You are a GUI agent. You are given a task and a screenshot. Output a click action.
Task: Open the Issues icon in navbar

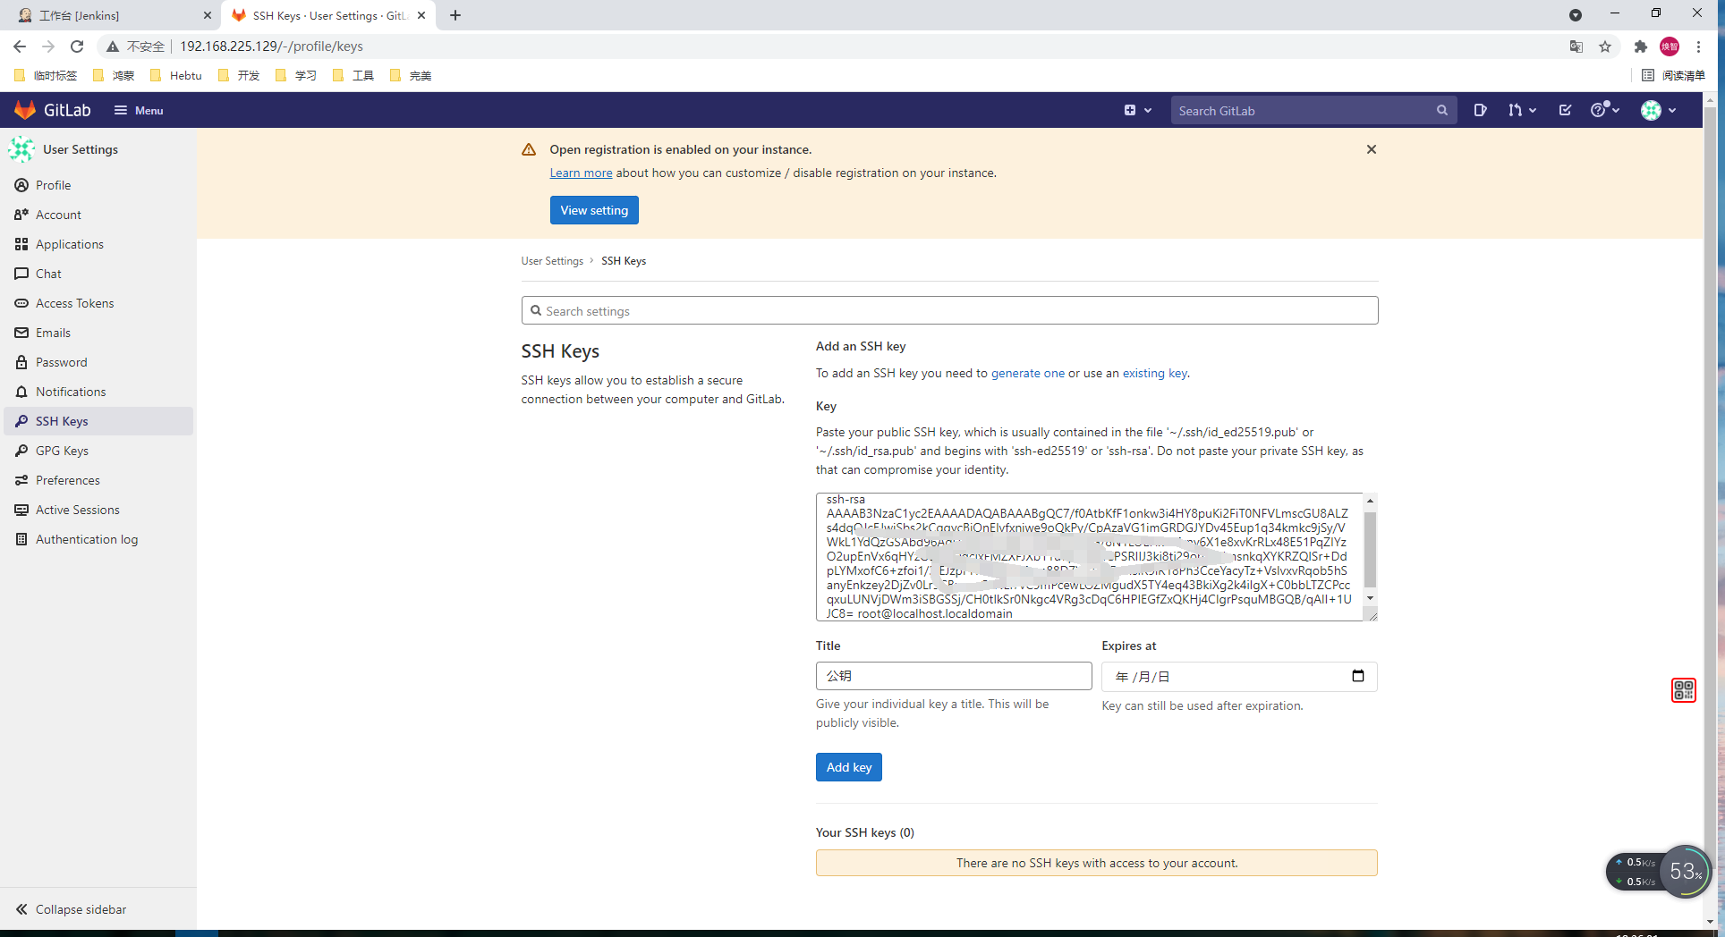tap(1480, 111)
